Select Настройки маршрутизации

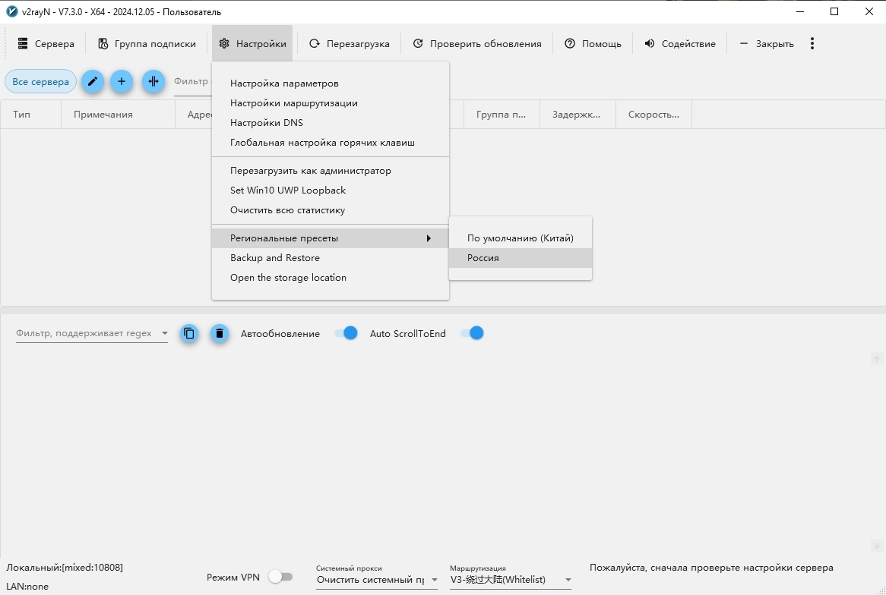[x=331, y=102]
